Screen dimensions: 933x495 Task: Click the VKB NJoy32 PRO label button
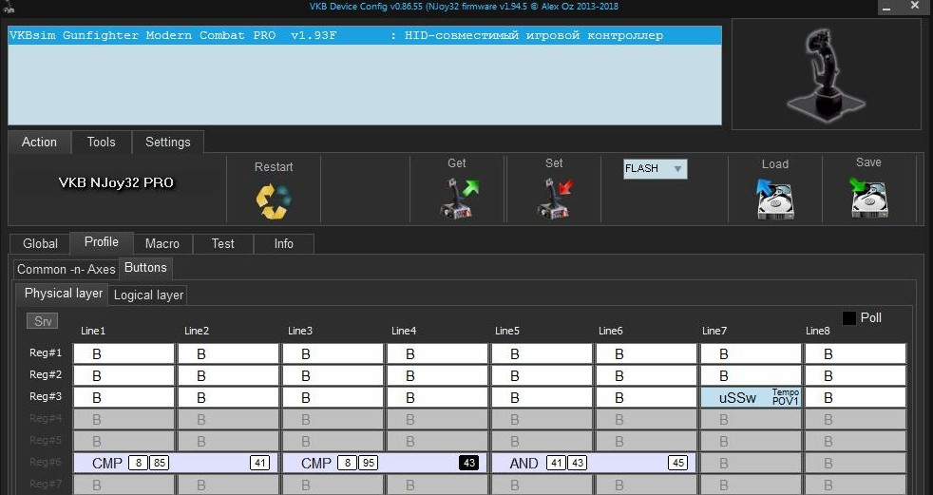coord(116,182)
